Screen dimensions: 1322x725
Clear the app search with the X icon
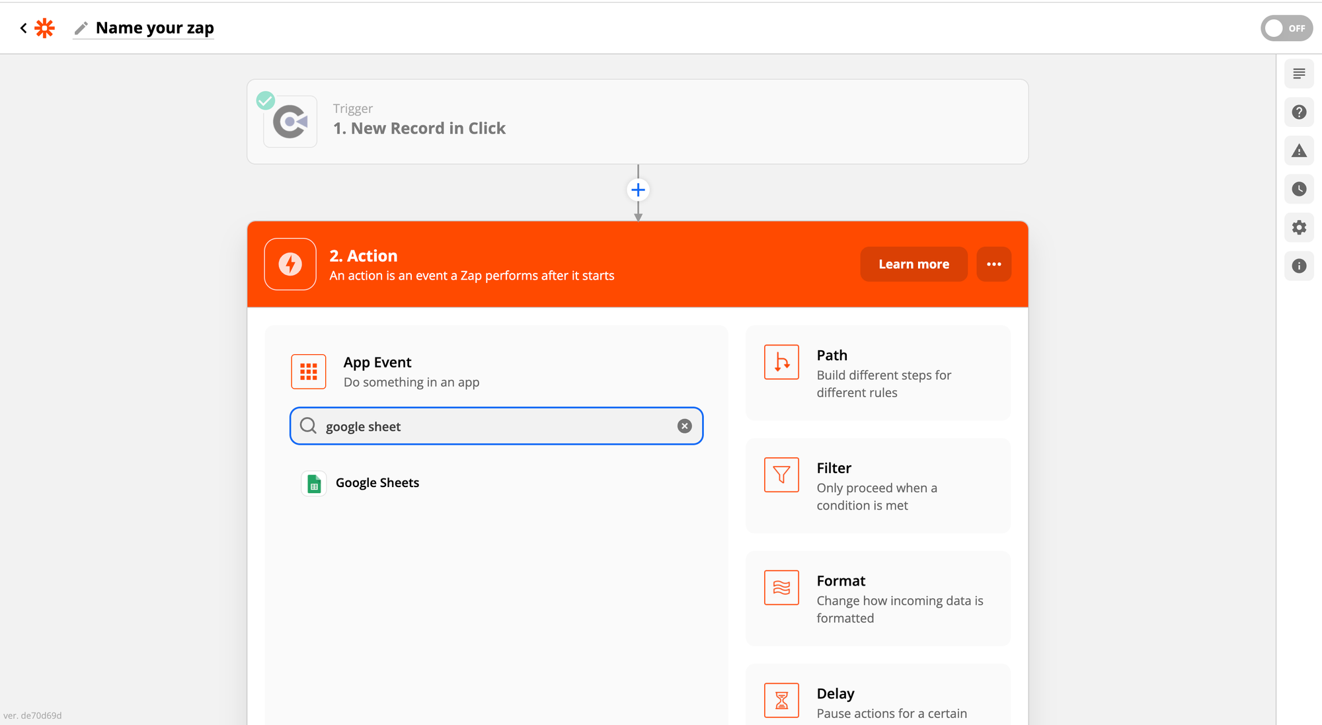click(685, 426)
